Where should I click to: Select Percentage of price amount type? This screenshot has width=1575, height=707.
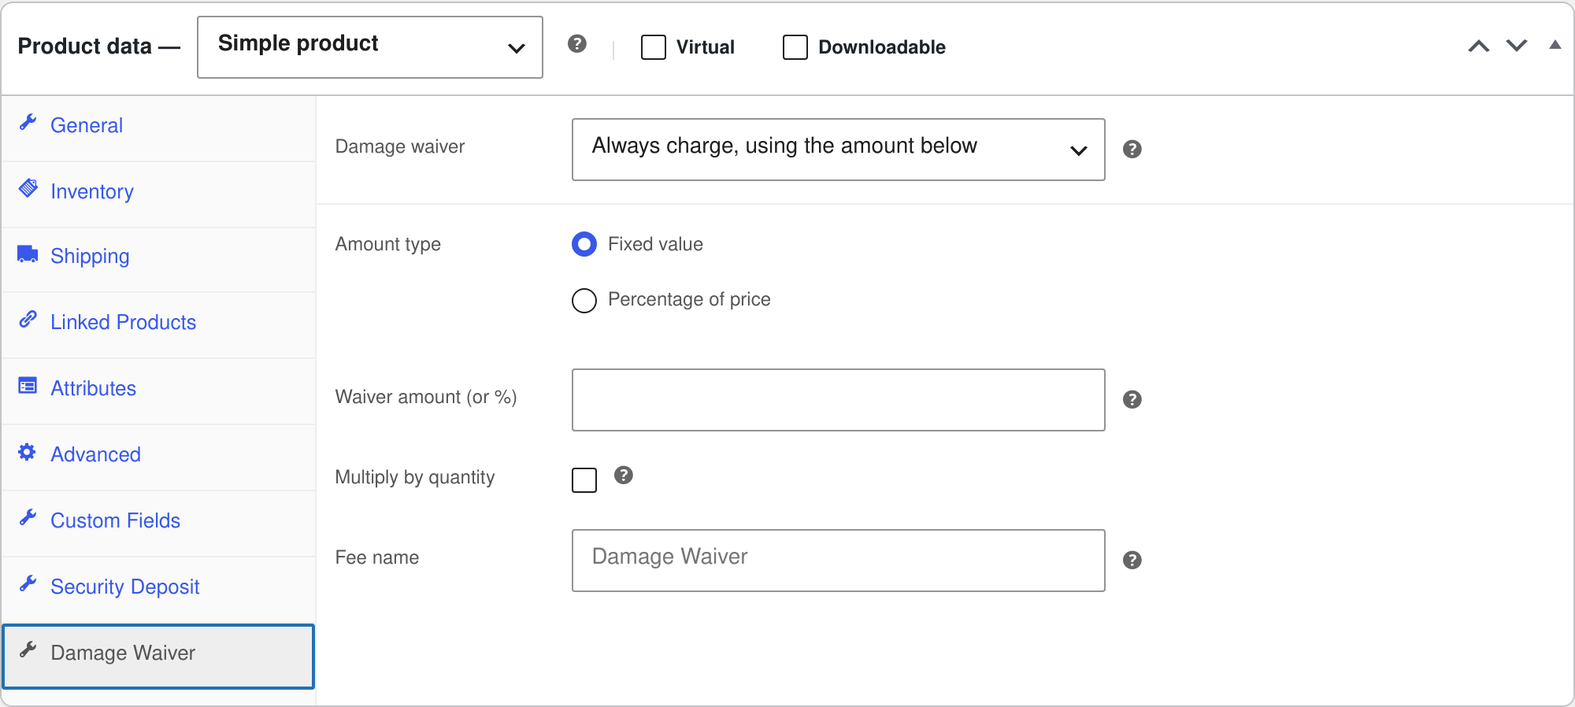tap(584, 300)
